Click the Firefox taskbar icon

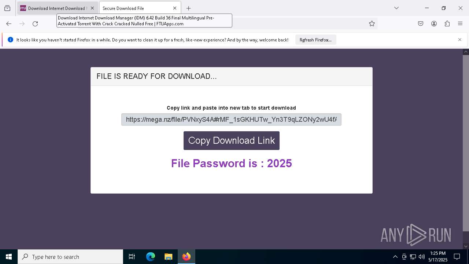pyautogui.click(x=187, y=257)
